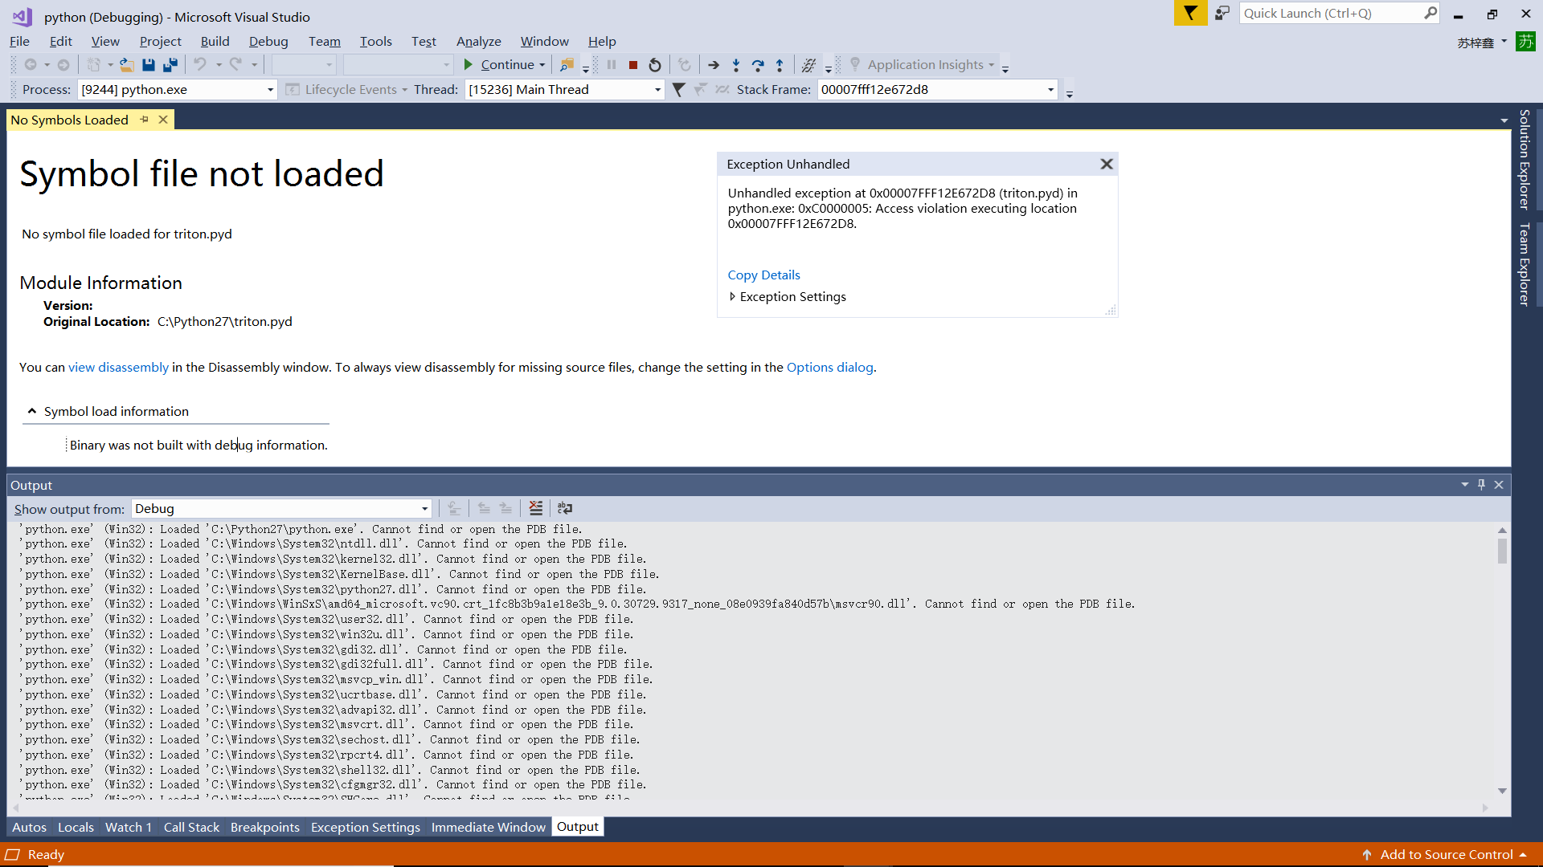Open disassembly via view disassembly link
The height and width of the screenshot is (867, 1543).
[118, 367]
